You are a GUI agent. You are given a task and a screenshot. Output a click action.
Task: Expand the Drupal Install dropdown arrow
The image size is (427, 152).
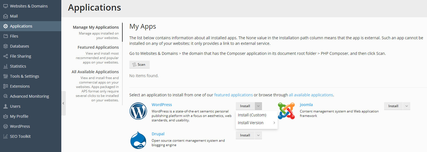[x=258, y=135]
